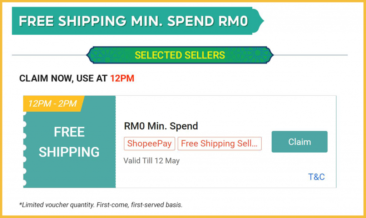This screenshot has height=218, width=366.
Task: Click the red 12PM text in heading
Action: point(122,78)
